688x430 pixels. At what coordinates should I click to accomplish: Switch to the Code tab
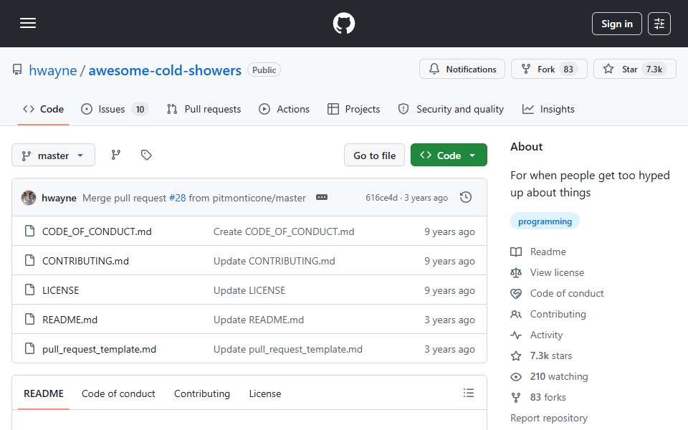tap(44, 109)
